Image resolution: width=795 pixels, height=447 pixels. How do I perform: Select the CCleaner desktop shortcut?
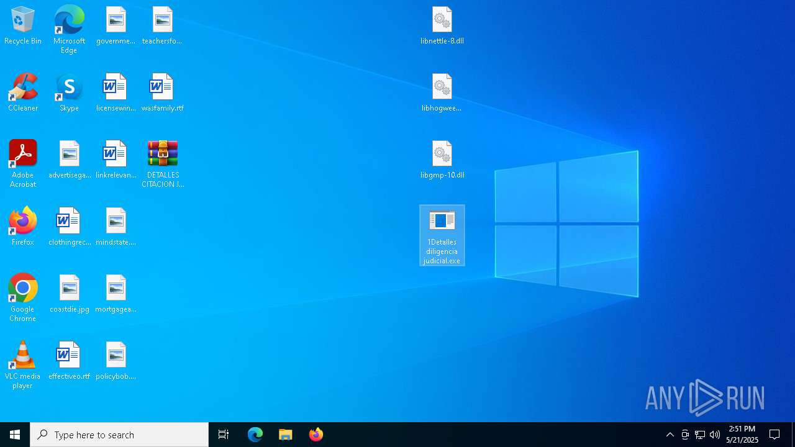tap(23, 93)
